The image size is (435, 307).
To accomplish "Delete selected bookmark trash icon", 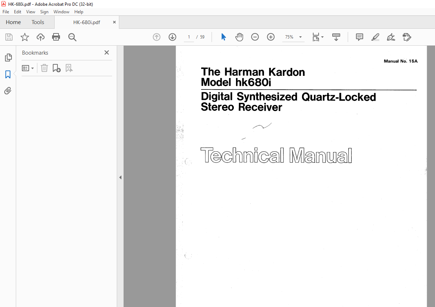I will tap(44, 68).
